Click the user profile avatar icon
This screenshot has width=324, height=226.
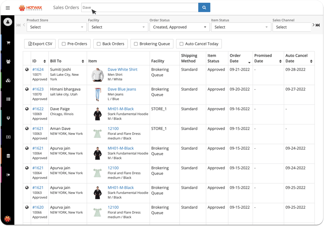(8, 22)
